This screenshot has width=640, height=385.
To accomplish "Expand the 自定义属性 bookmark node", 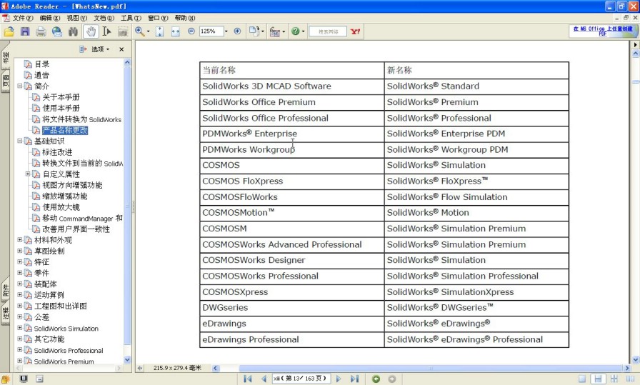I will pos(28,174).
